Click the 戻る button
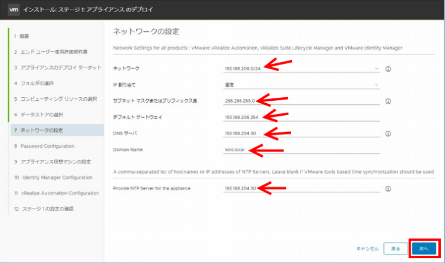This screenshot has width=445, height=263. [395, 249]
